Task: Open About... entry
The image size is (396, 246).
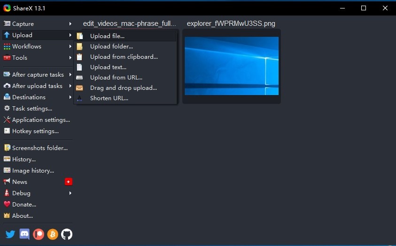Action: pyautogui.click(x=23, y=215)
